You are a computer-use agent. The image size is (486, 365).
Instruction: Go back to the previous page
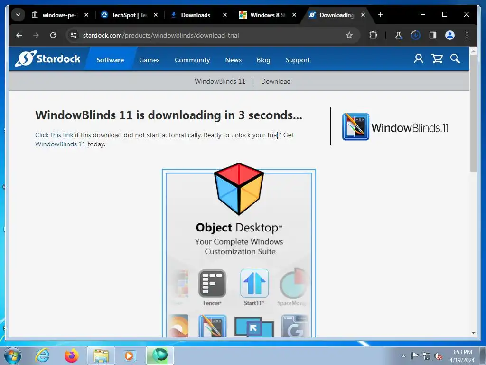pos(19,35)
